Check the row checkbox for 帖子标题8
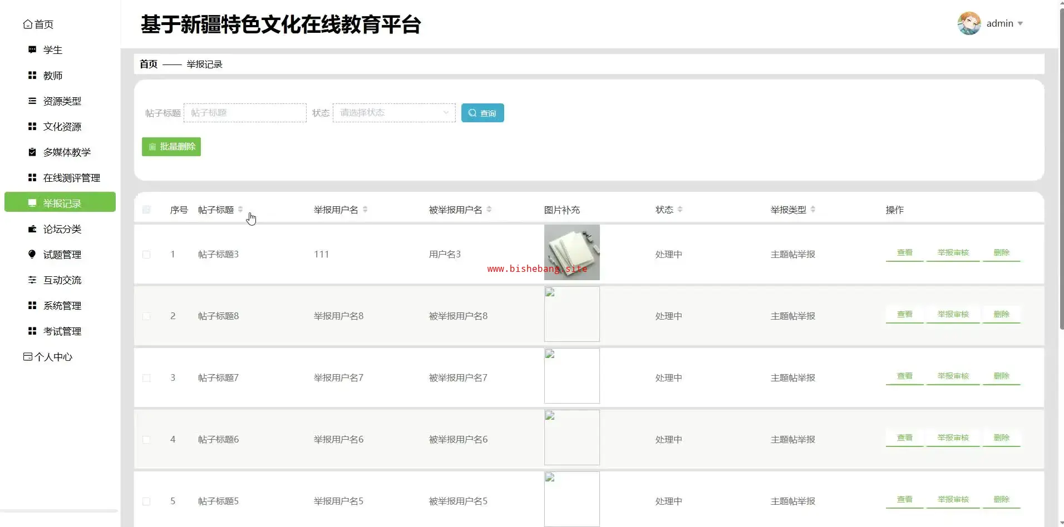This screenshot has height=527, width=1064. [146, 316]
